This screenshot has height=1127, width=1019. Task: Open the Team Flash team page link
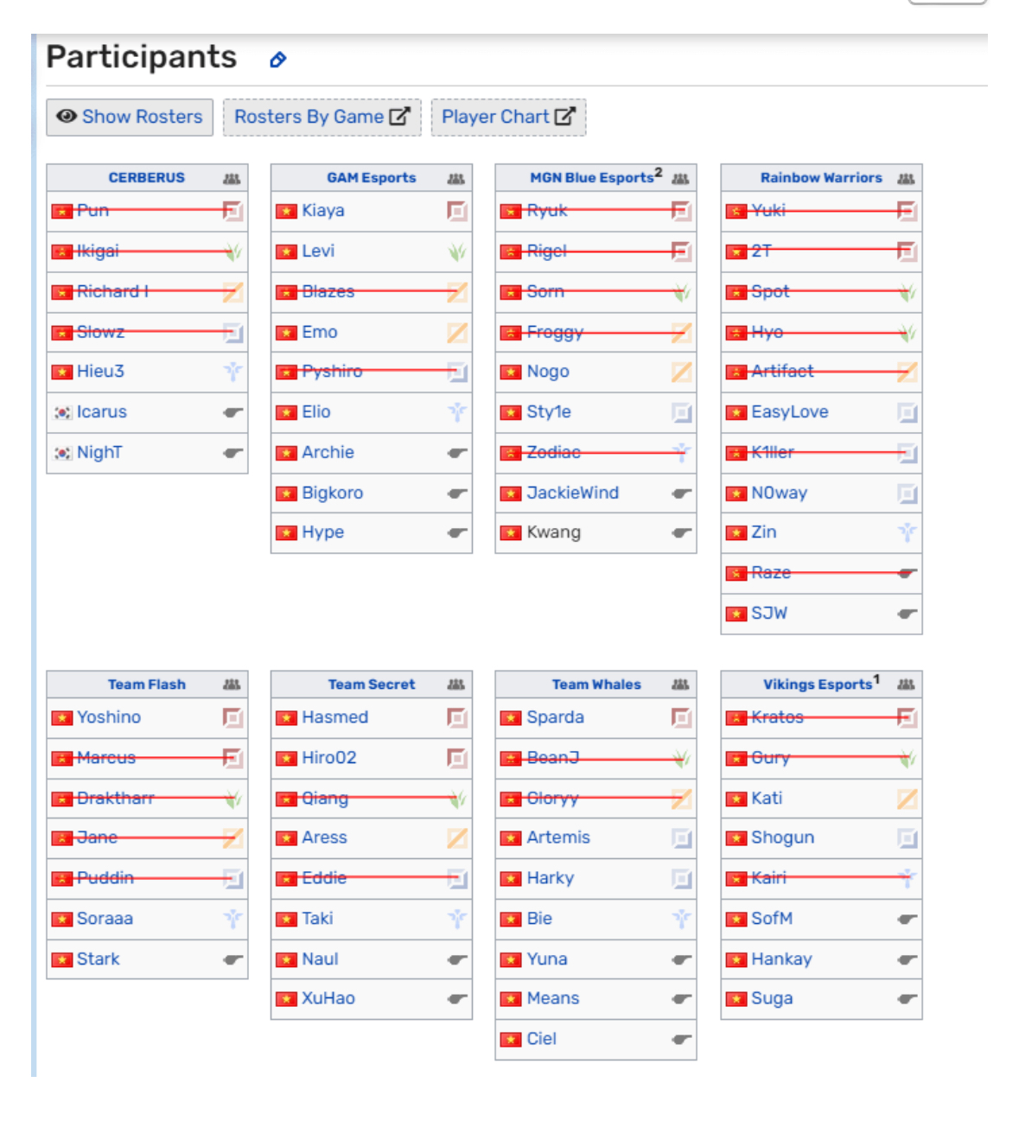(147, 684)
